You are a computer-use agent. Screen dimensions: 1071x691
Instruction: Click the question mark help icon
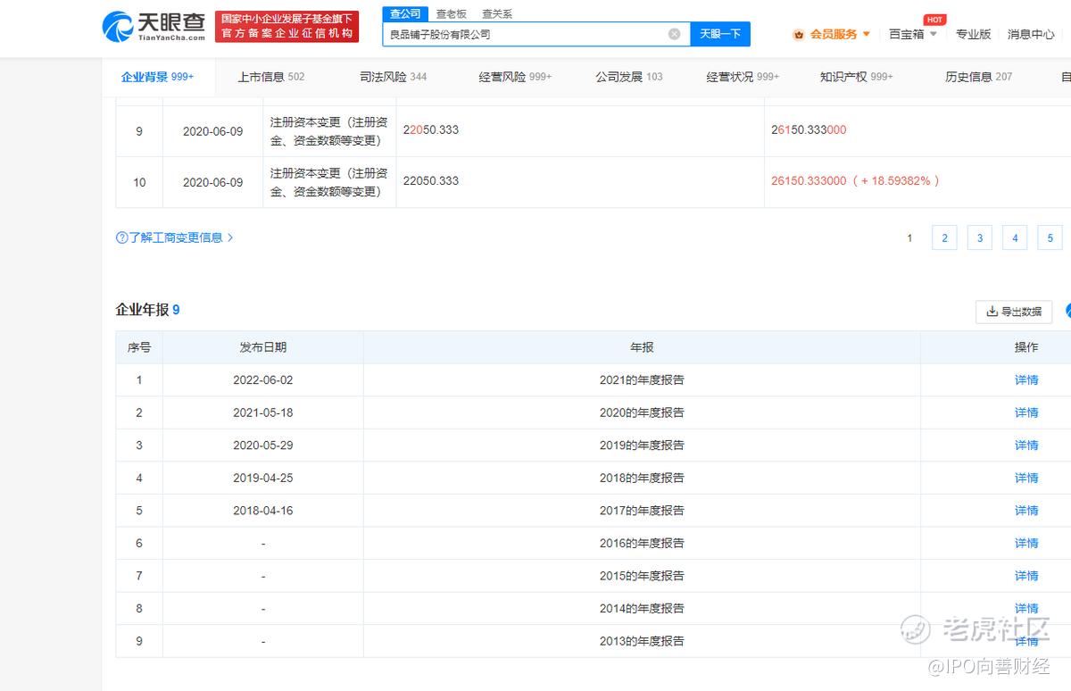121,237
